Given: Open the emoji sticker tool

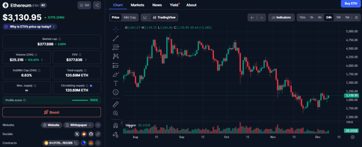Looking at the screenshot, I should click(x=116, y=92).
